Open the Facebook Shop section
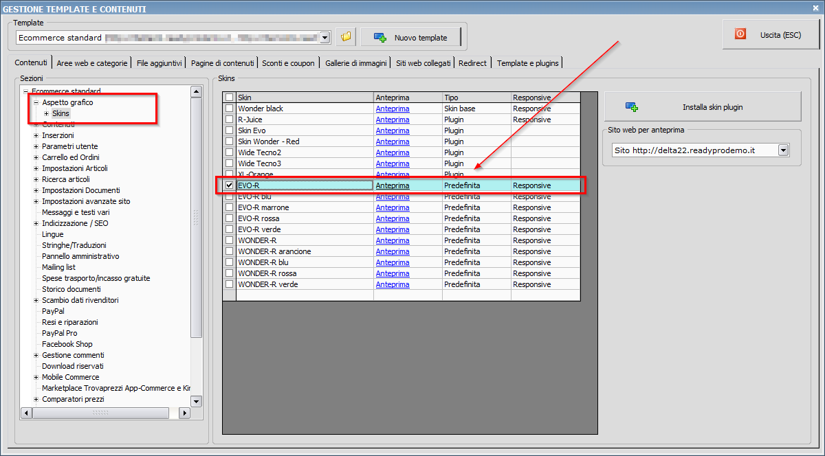Image resolution: width=825 pixels, height=456 pixels. click(x=67, y=344)
